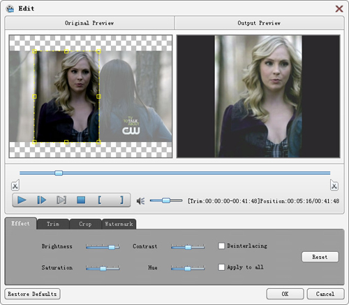Click the bottom-right crop handle
This screenshot has height=305, width=349.
tap(98, 142)
